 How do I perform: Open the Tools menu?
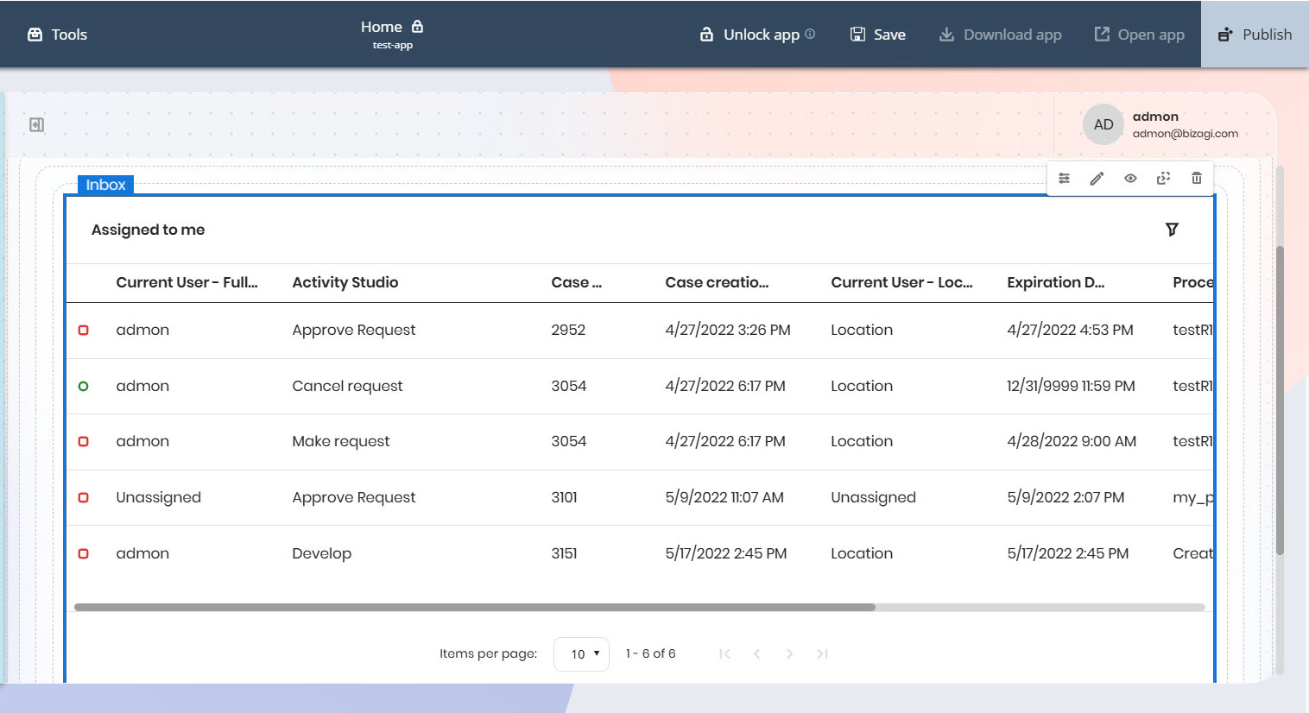(58, 35)
